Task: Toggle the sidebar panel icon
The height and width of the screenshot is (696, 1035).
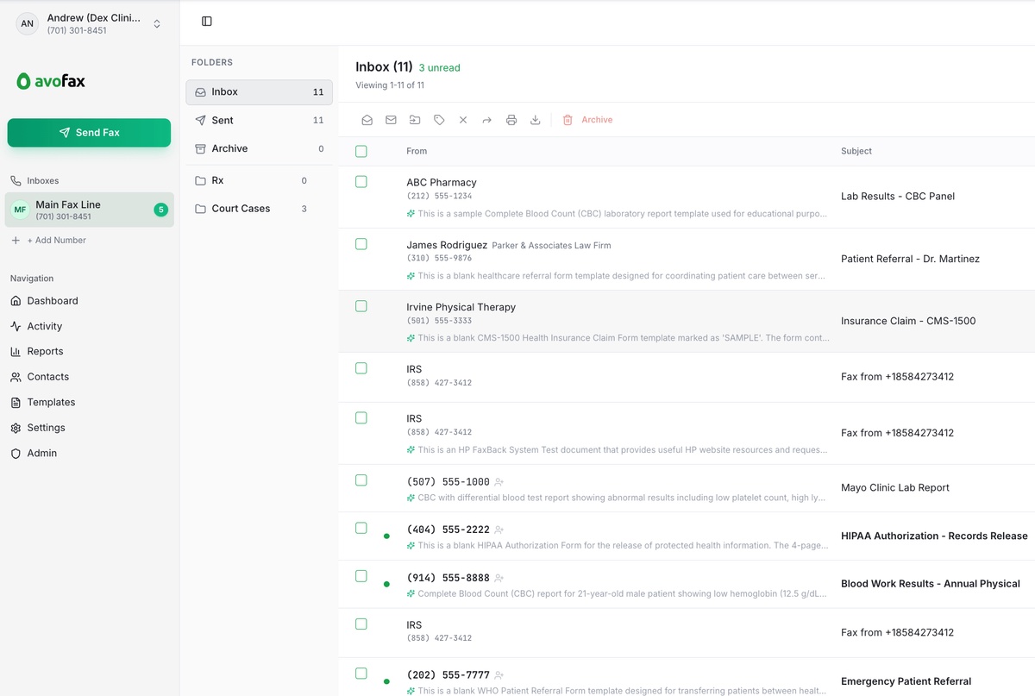Action: [206, 22]
